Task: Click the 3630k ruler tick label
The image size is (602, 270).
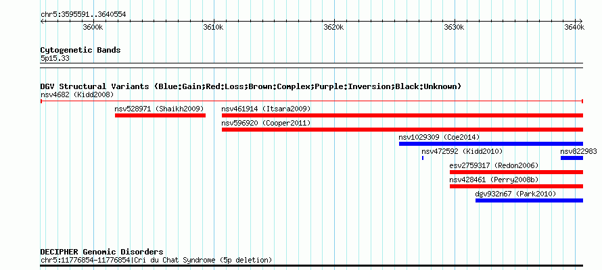Action: (x=454, y=28)
